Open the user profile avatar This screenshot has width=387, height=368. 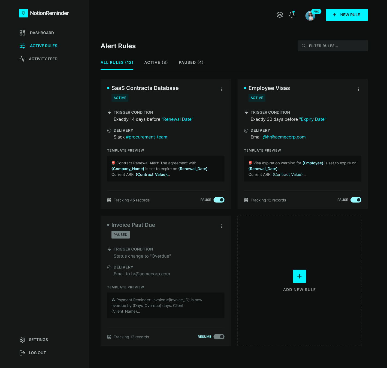point(310,16)
